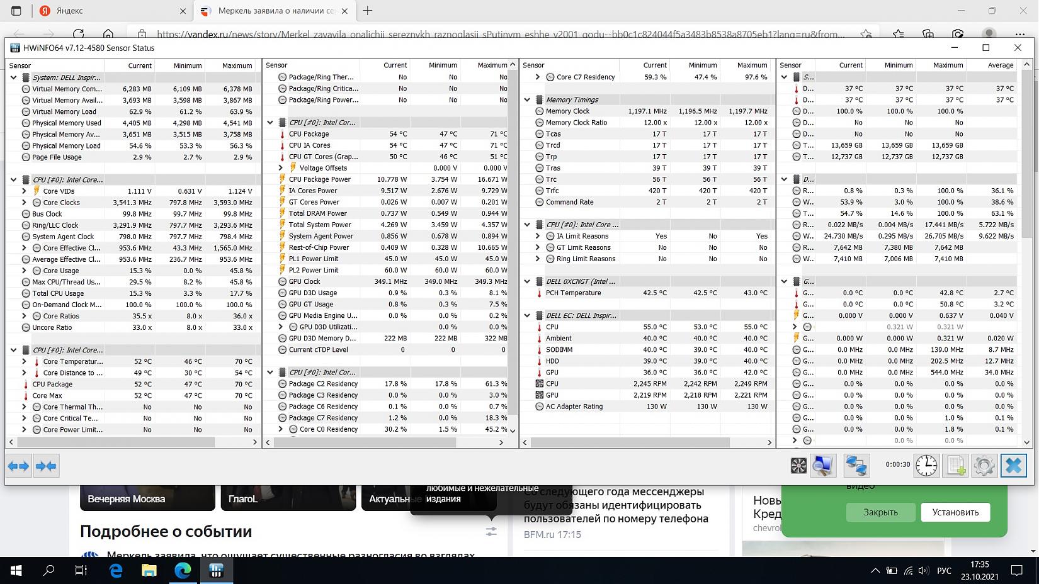Switch to the Яндекс browser tab
Viewport: 1039px width, 584px height.
pos(113,11)
